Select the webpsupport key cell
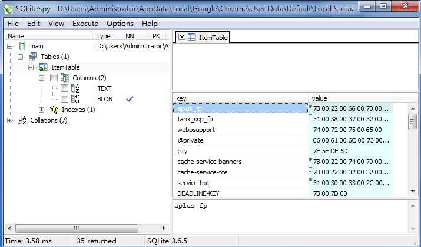 241,130
